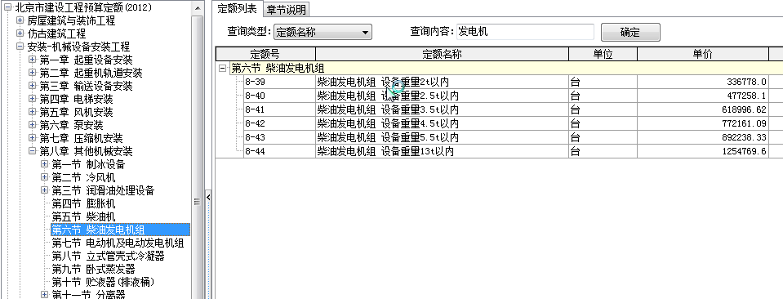
Task: Select quota row 8-41
Action: point(279,109)
